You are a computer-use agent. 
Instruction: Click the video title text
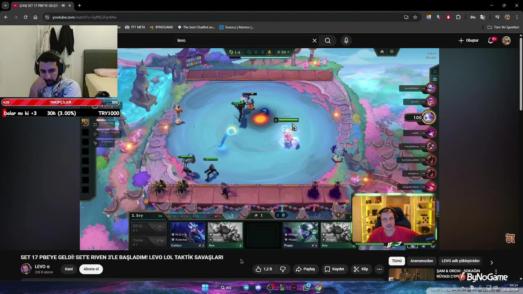pyautogui.click(x=122, y=257)
